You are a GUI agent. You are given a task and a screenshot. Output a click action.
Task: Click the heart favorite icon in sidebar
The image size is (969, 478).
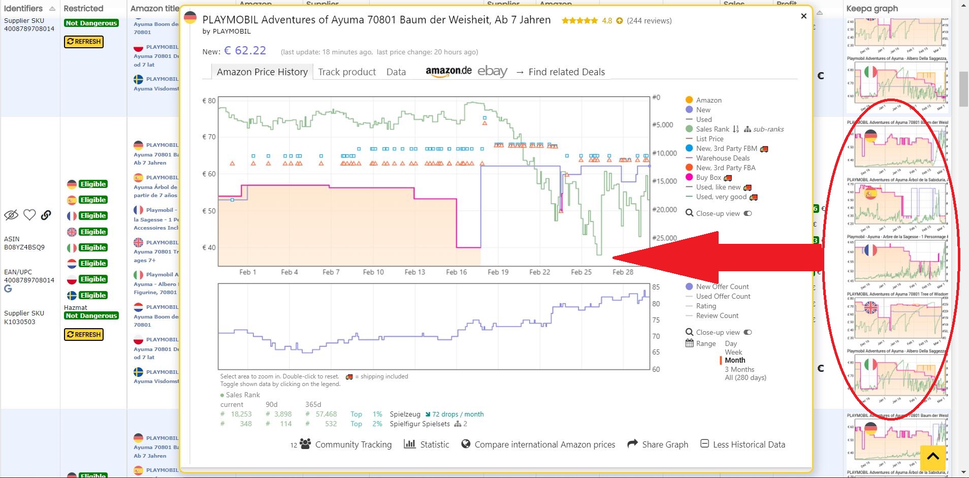(x=29, y=214)
